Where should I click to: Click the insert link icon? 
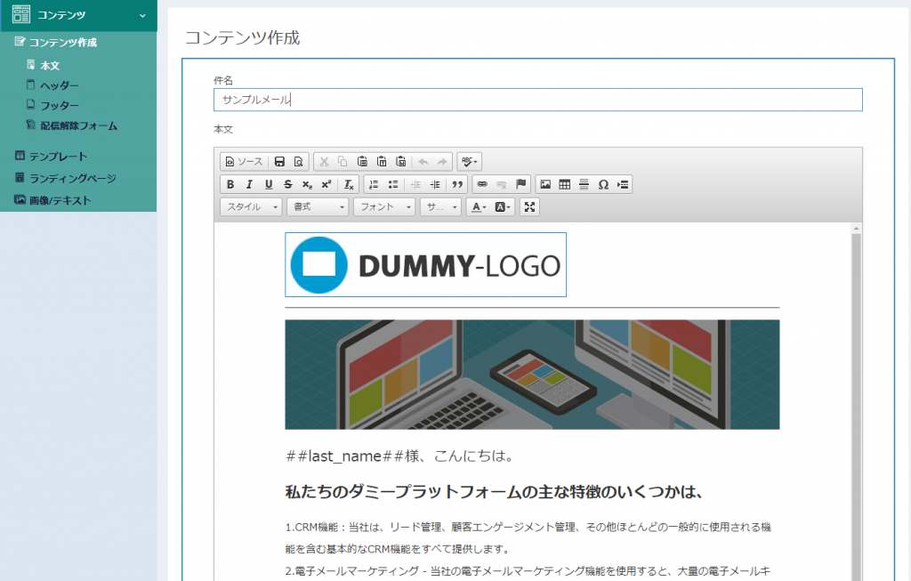pos(482,184)
